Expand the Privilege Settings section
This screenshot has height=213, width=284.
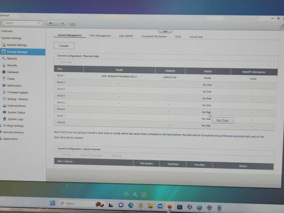pyautogui.click(x=12, y=126)
